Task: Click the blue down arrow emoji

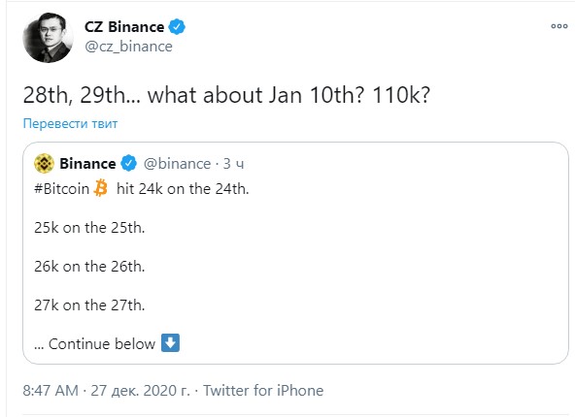Action: coord(171,342)
